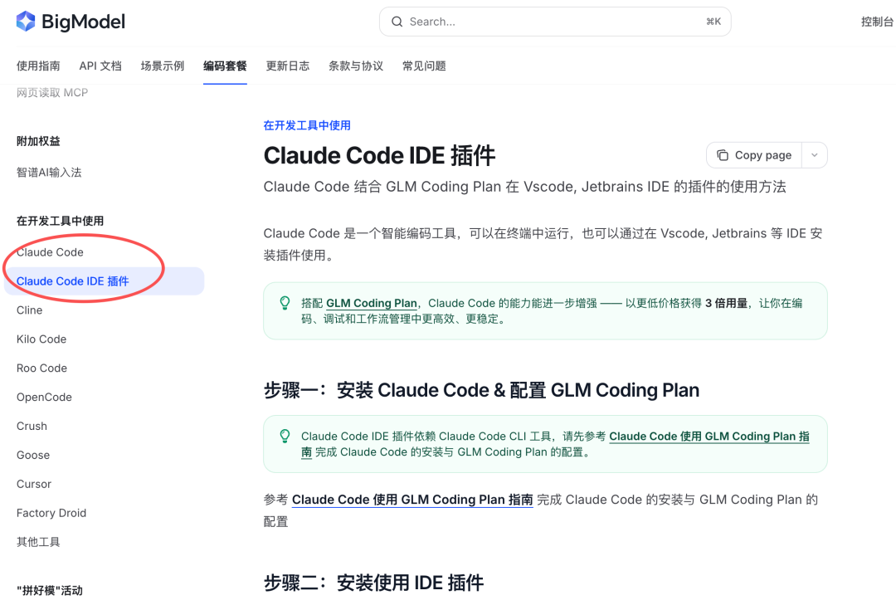Screen dimensions: 896x610
Task: Click the Copy page icon
Action: [723, 155]
